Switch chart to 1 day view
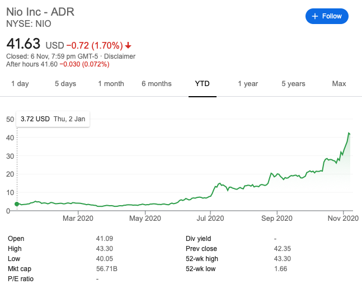Viewport: 362px width, 289px height. tap(20, 83)
